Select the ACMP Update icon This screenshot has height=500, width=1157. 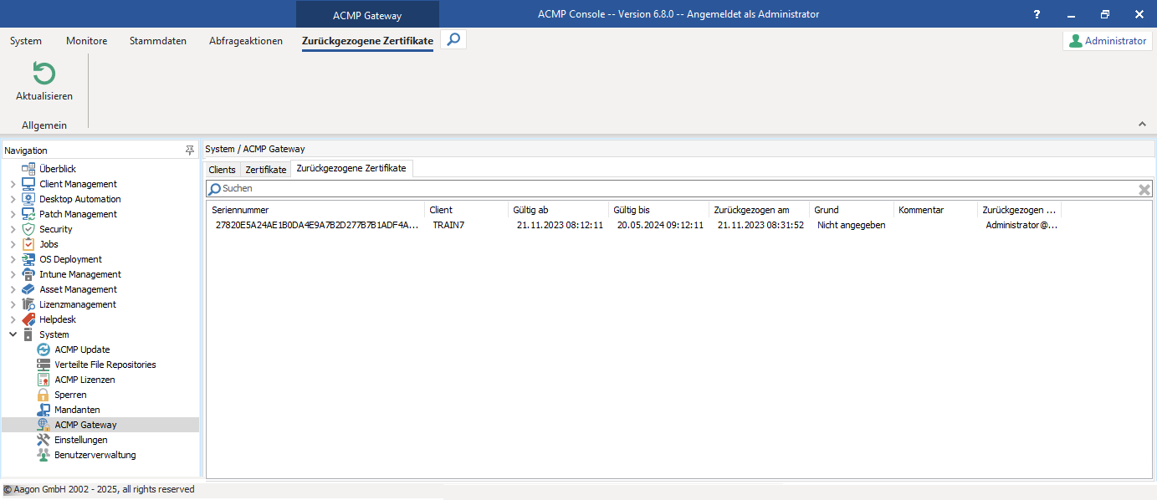pyautogui.click(x=43, y=349)
